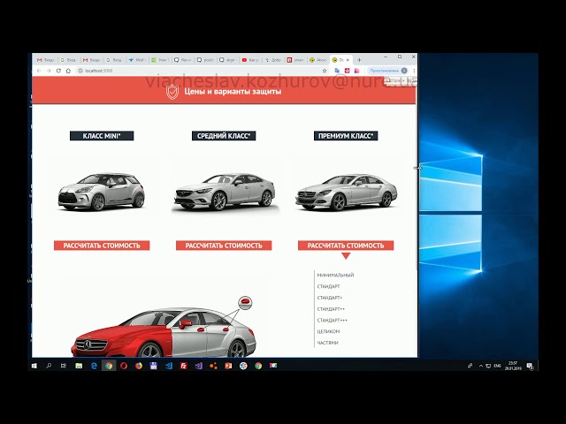Select the ПРЕМИУМ КЛАСС label
Viewport: 566px width, 424px height.
pyautogui.click(x=346, y=136)
